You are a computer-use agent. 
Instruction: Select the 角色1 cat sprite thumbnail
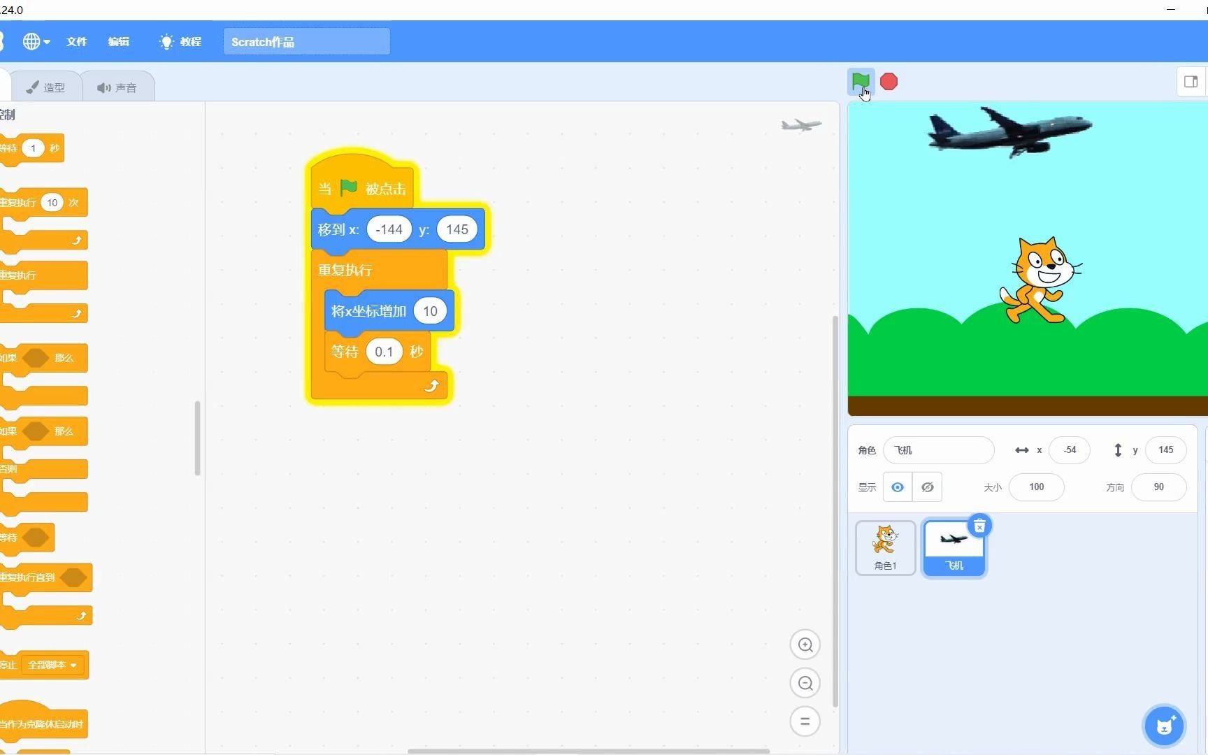pyautogui.click(x=885, y=548)
